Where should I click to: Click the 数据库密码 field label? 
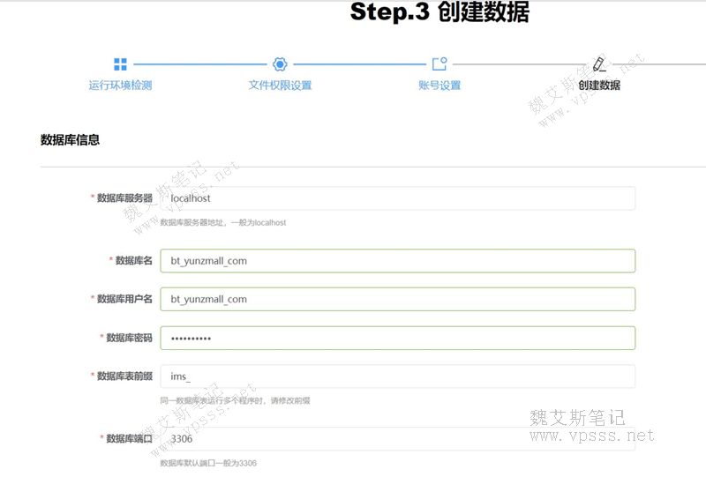coord(129,338)
